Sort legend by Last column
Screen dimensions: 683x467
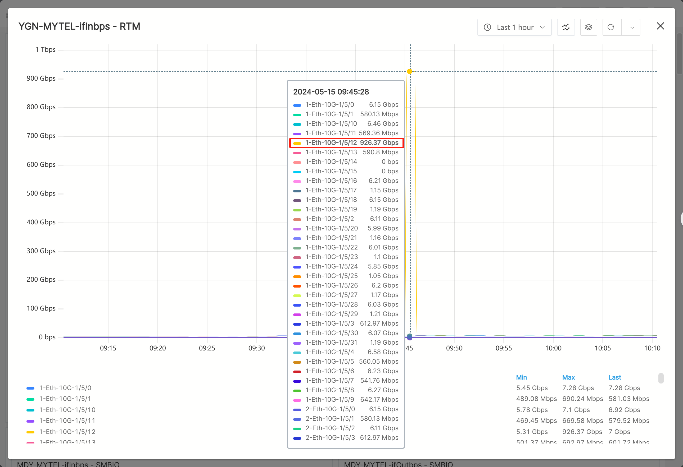pos(614,377)
